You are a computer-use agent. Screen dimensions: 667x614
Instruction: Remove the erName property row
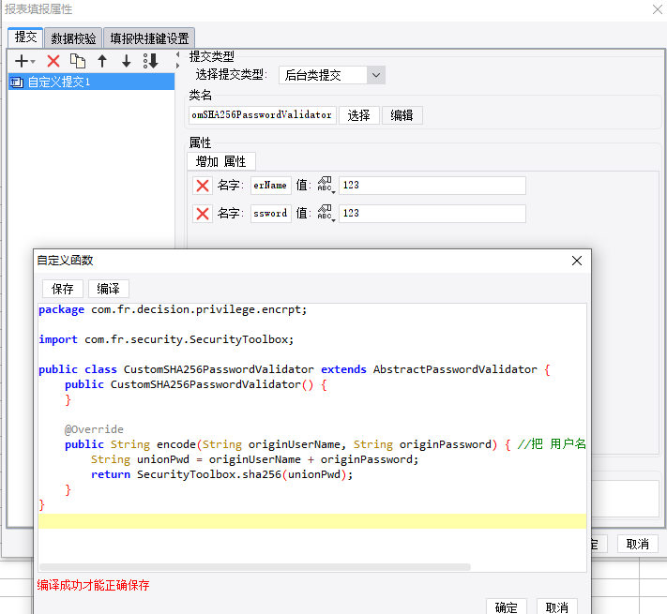tap(203, 186)
